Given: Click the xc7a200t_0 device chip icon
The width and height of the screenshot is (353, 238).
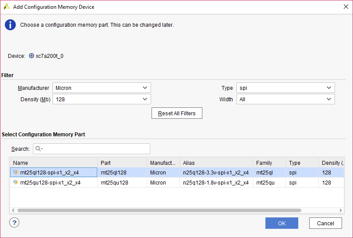Looking at the screenshot, I should pyautogui.click(x=31, y=56).
